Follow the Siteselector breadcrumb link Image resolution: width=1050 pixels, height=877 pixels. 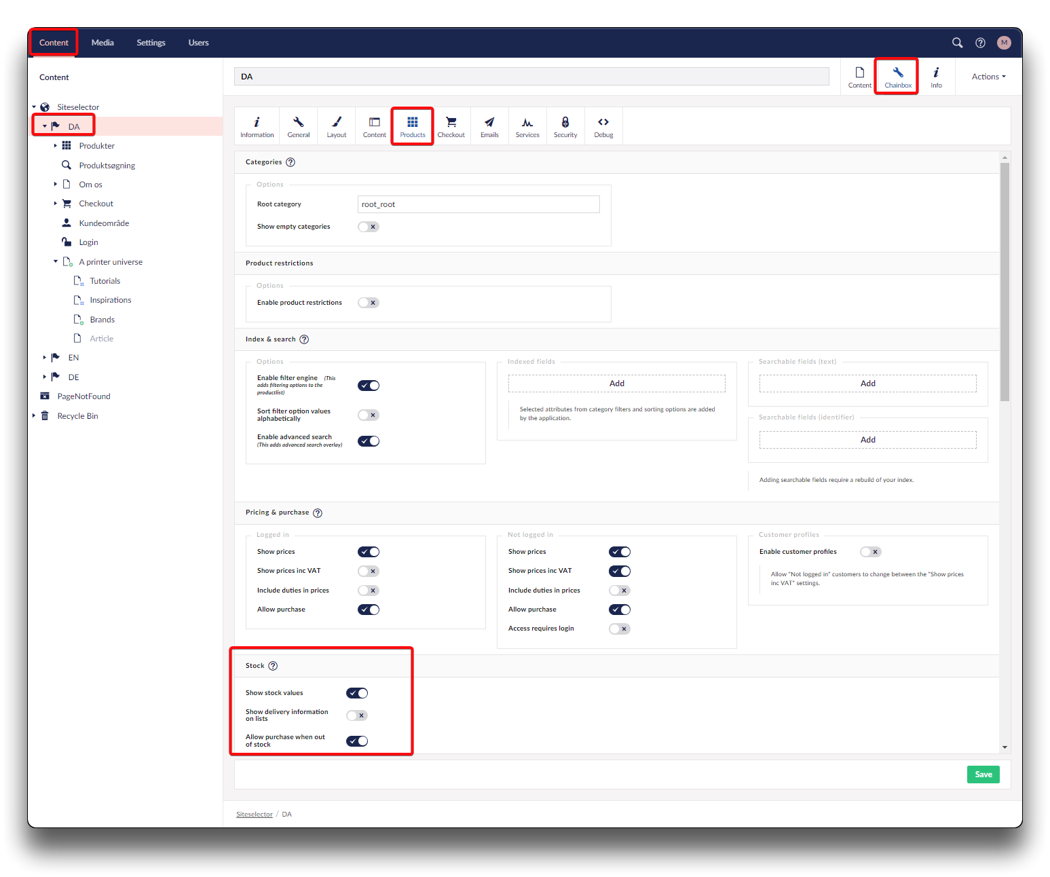254,815
